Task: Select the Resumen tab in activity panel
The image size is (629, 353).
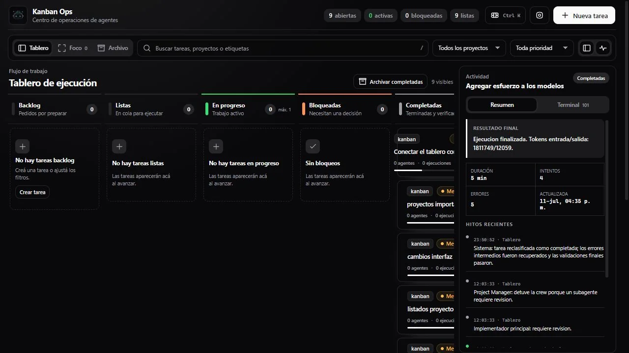Action: click(x=502, y=105)
